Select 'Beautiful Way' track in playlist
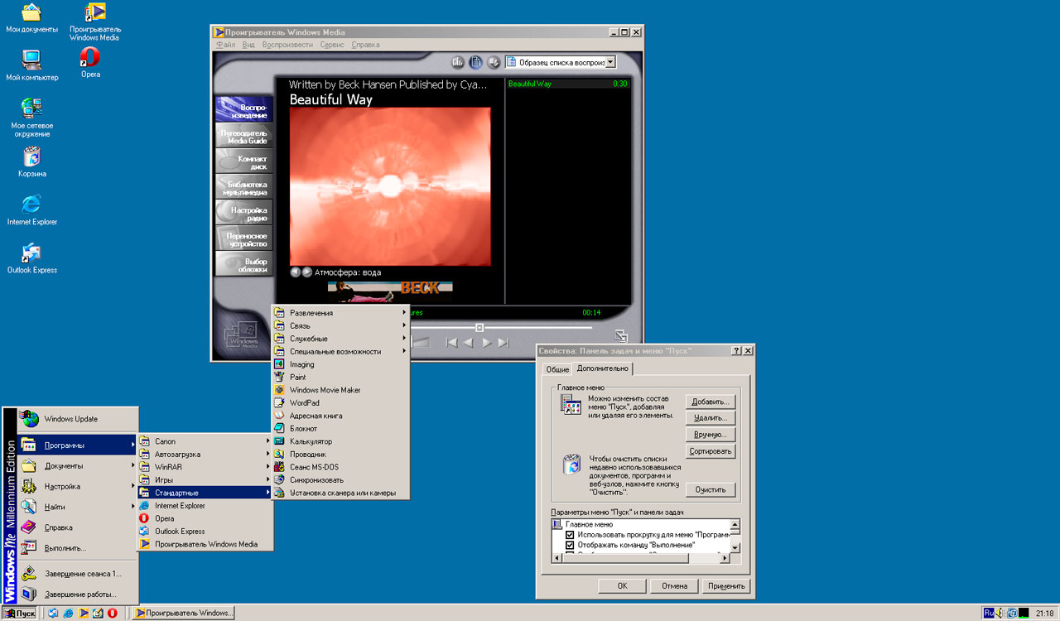Viewport: 1060px width, 621px height. point(530,84)
